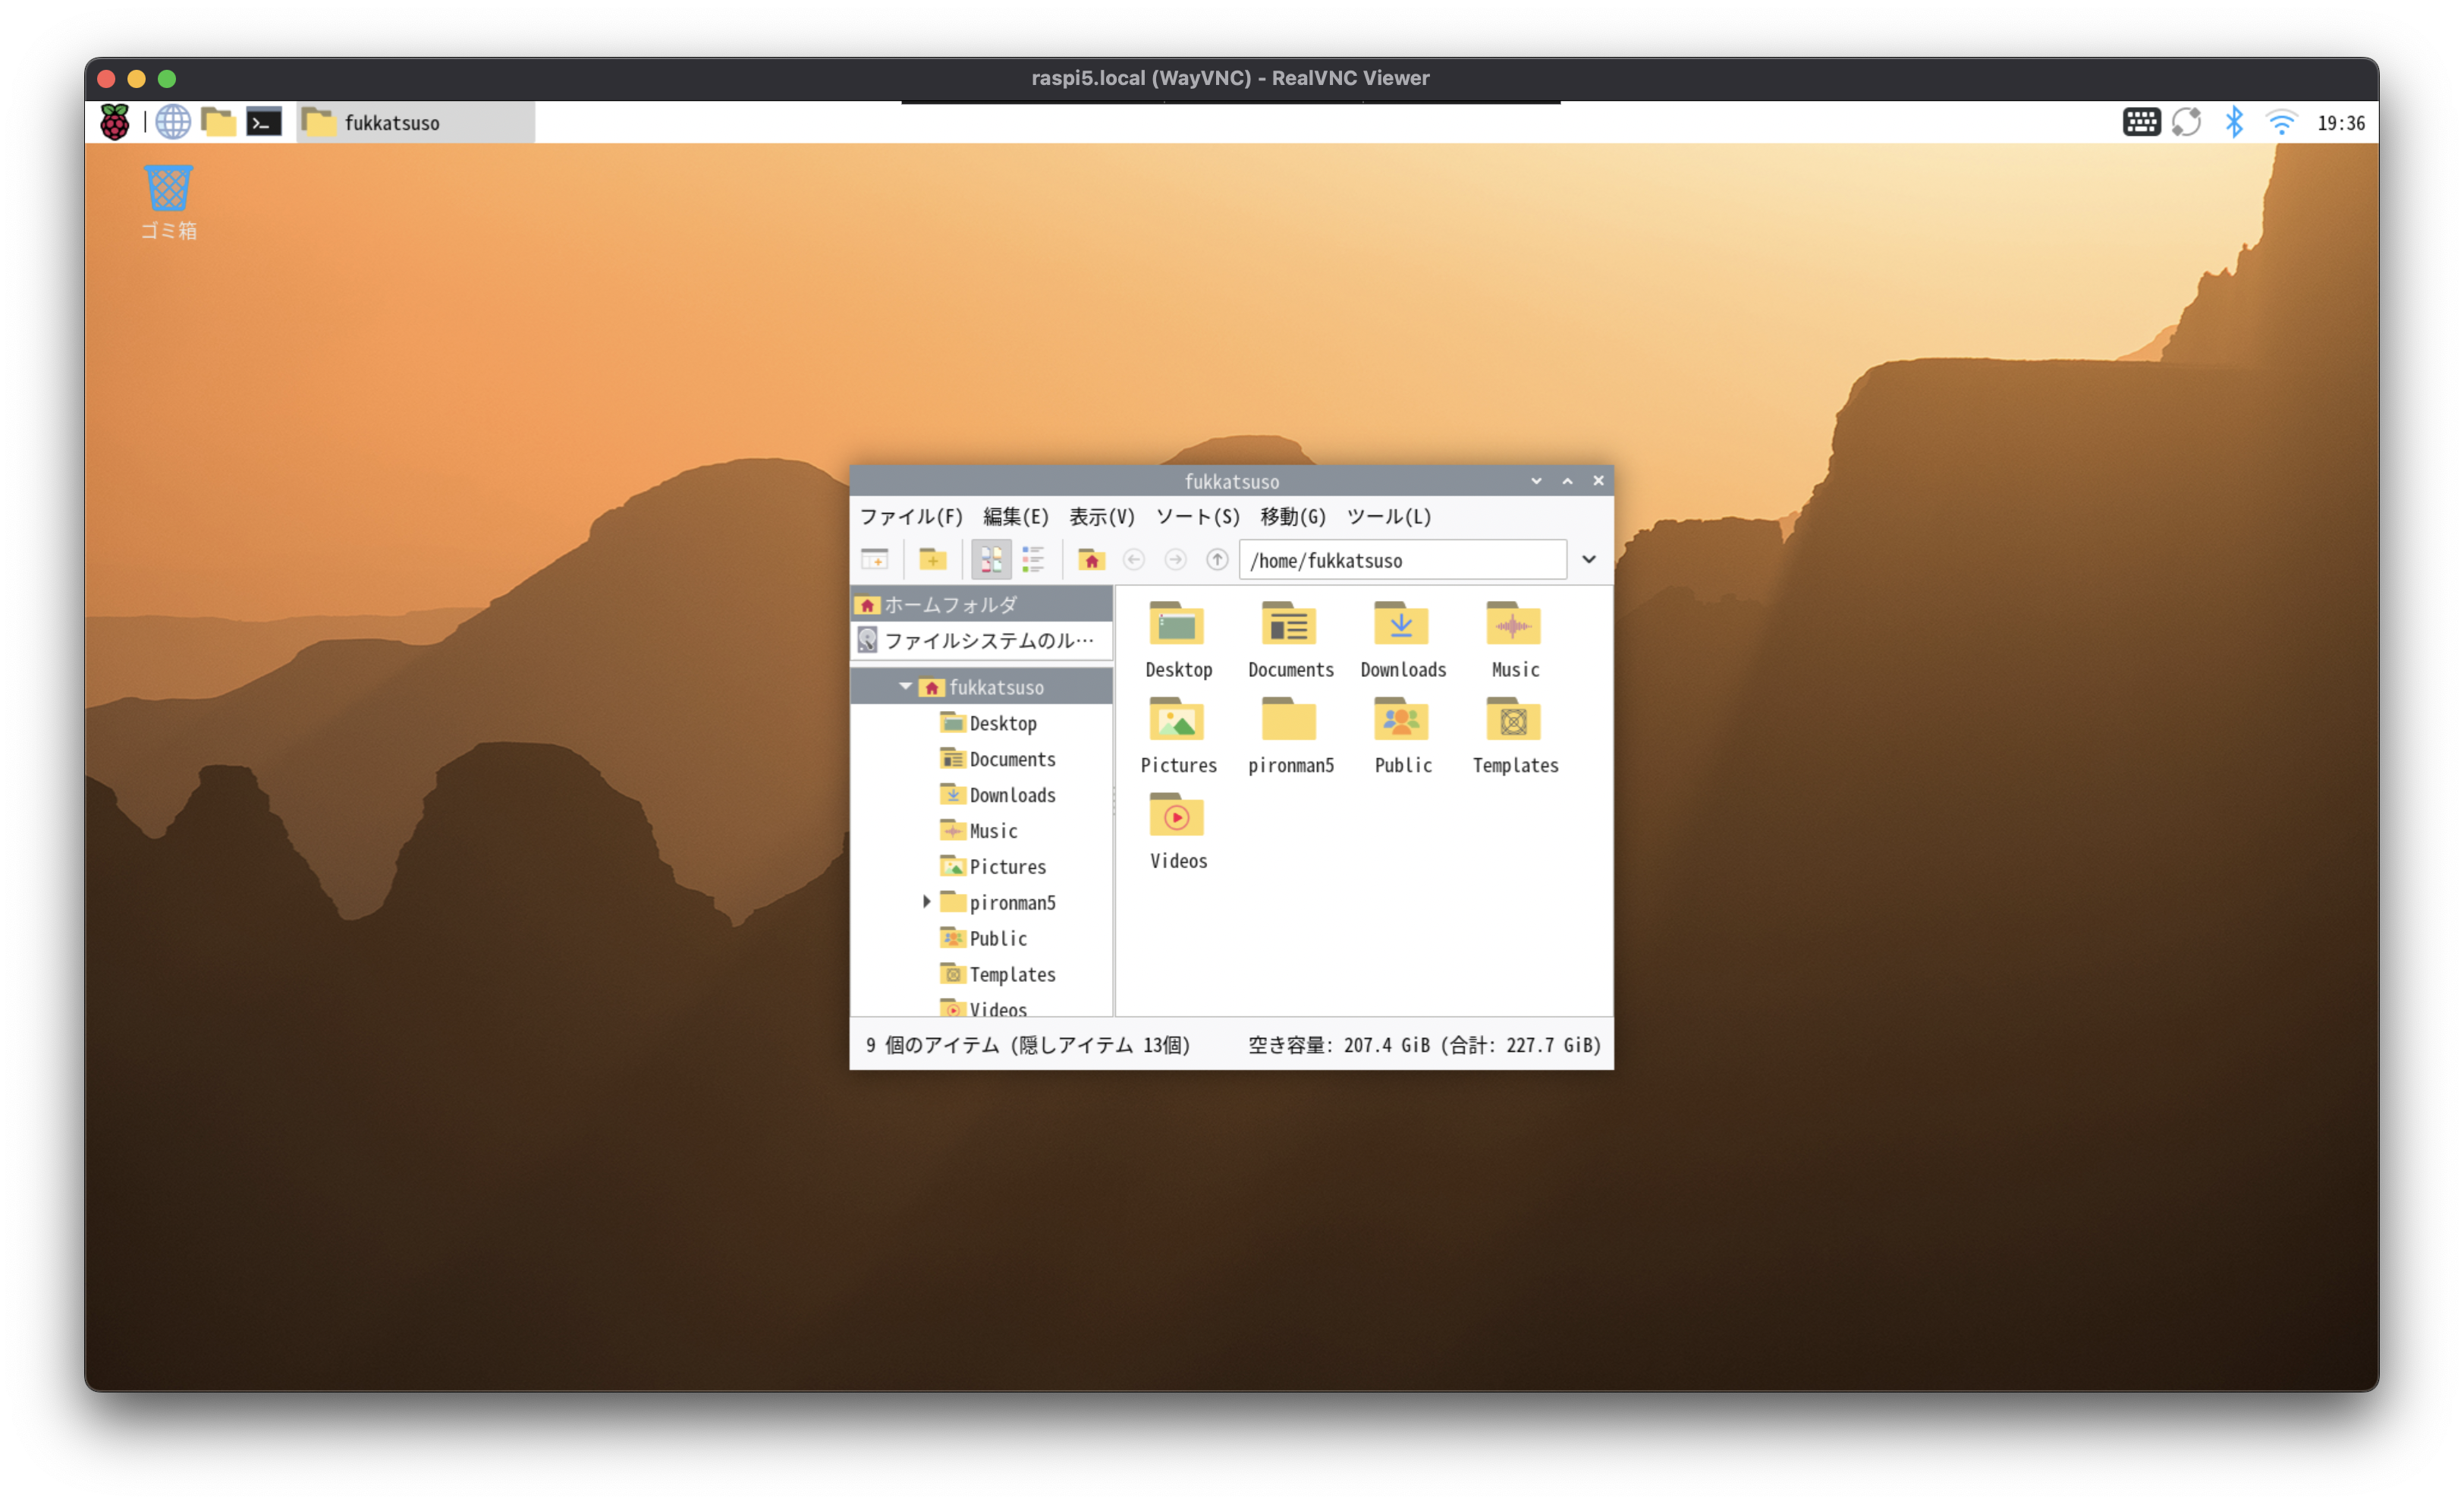
Task: Go up to parent folder
Action: (1216, 559)
